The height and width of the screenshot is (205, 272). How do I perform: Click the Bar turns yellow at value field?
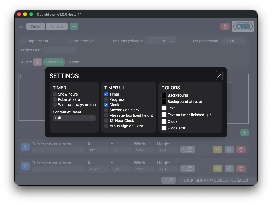[153, 41]
